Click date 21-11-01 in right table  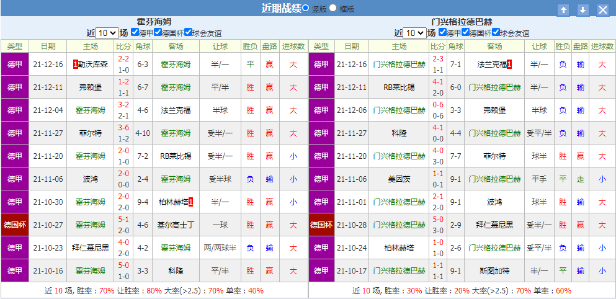click(x=352, y=202)
